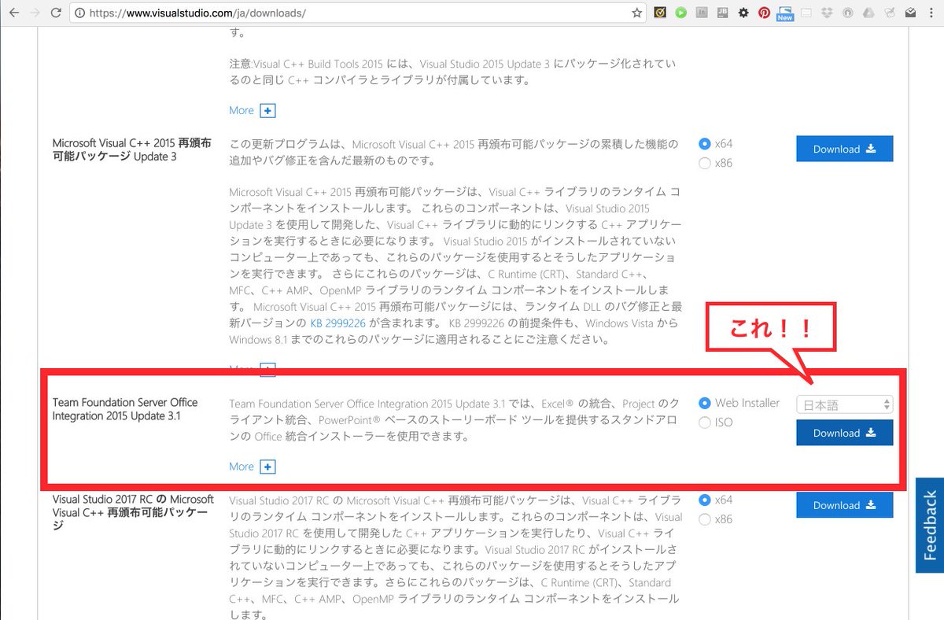Click the gray 'In' extension icon
This screenshot has height=620, width=944.
click(x=702, y=13)
